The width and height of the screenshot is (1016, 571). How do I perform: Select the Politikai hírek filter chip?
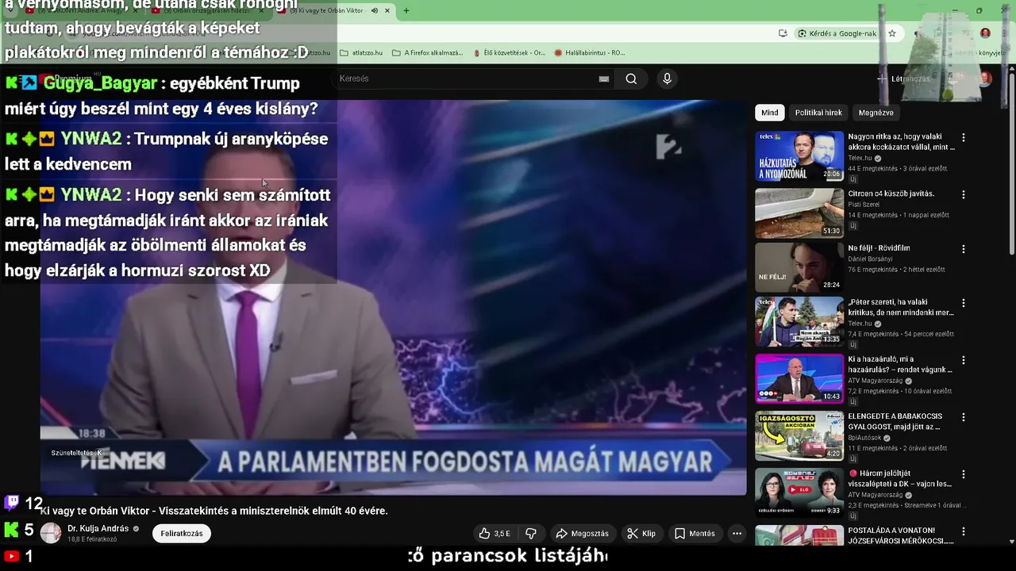(x=818, y=113)
